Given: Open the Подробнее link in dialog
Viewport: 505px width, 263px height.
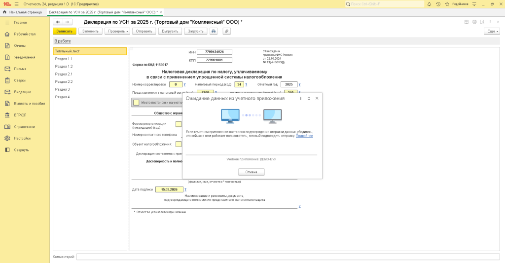Looking at the screenshot, I should [x=304, y=136].
